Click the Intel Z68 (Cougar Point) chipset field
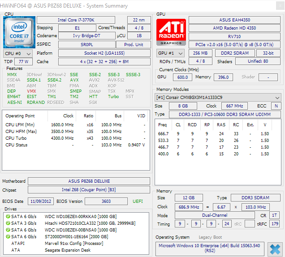 89,190
